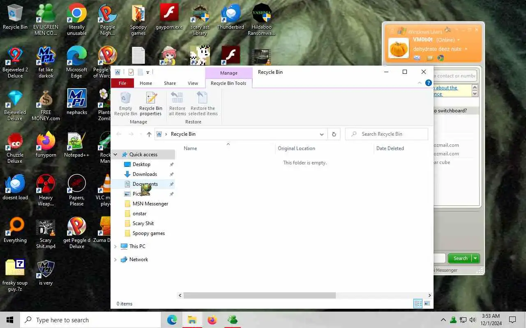Switch to large icons view mode
Viewport: 526px width, 328px height.
[x=427, y=304]
